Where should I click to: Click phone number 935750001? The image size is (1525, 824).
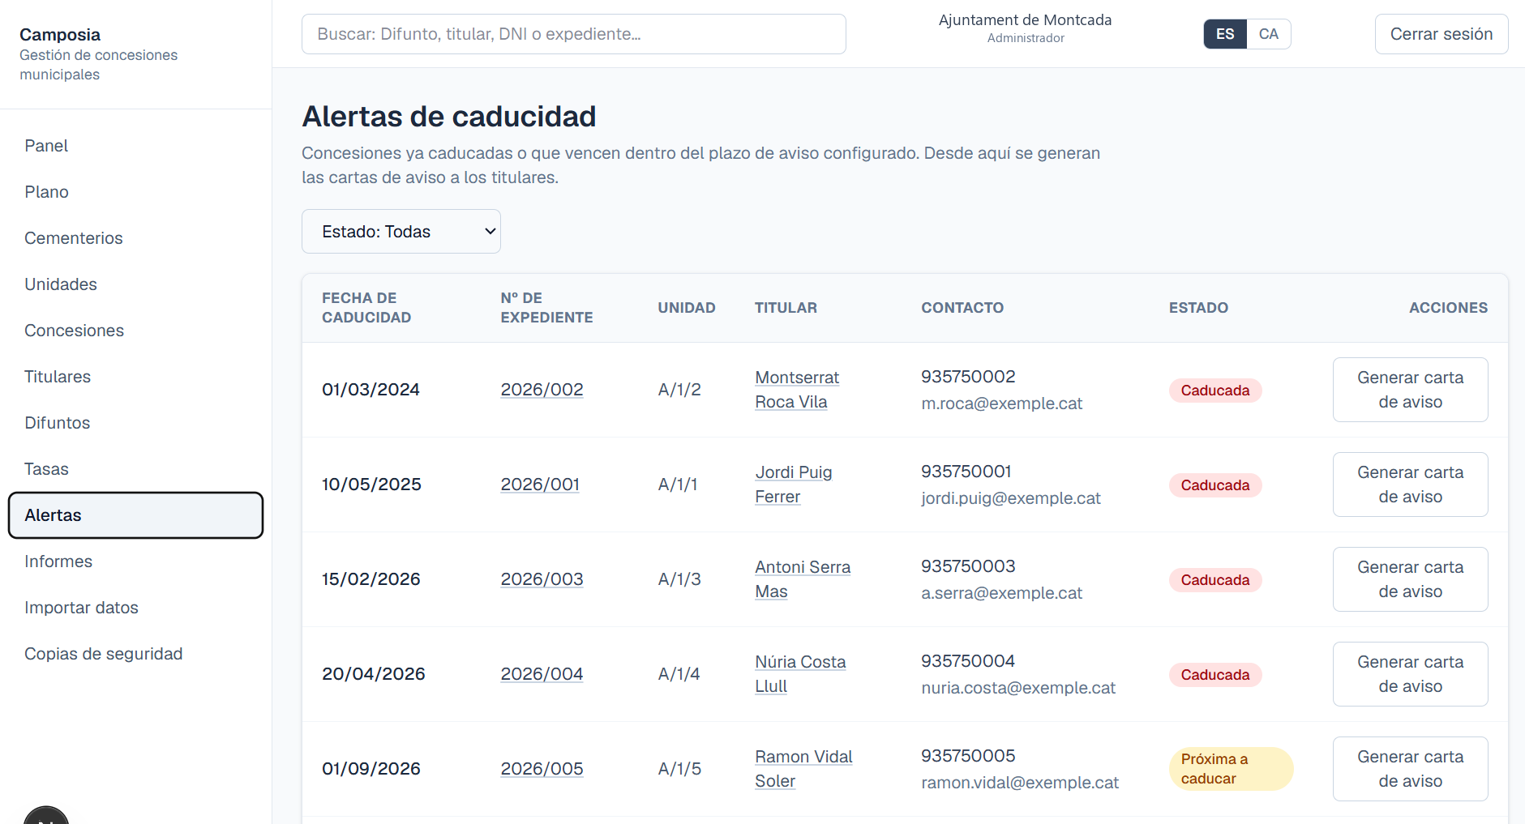tap(966, 472)
